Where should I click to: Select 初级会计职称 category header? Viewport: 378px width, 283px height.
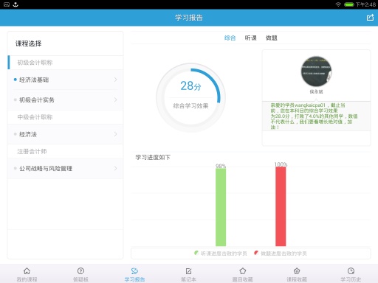click(x=35, y=63)
